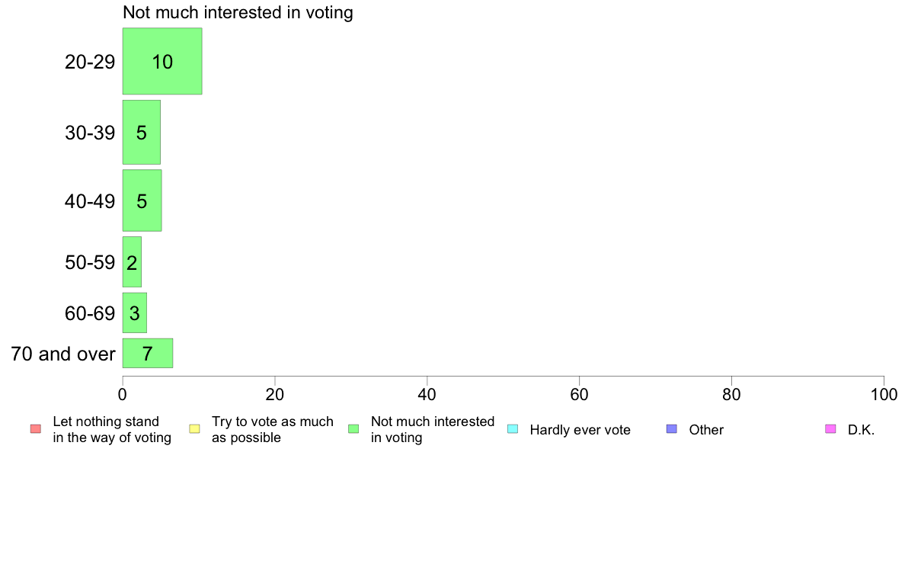Select the 'Try to vote as much as possible' legend text
Image resolution: width=905 pixels, height=561 pixels.
(272, 430)
